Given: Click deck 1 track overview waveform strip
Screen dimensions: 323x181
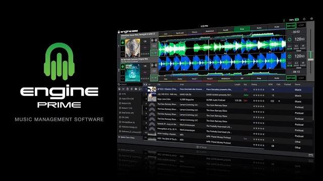Looking at the screenshot, I should coord(223,36).
